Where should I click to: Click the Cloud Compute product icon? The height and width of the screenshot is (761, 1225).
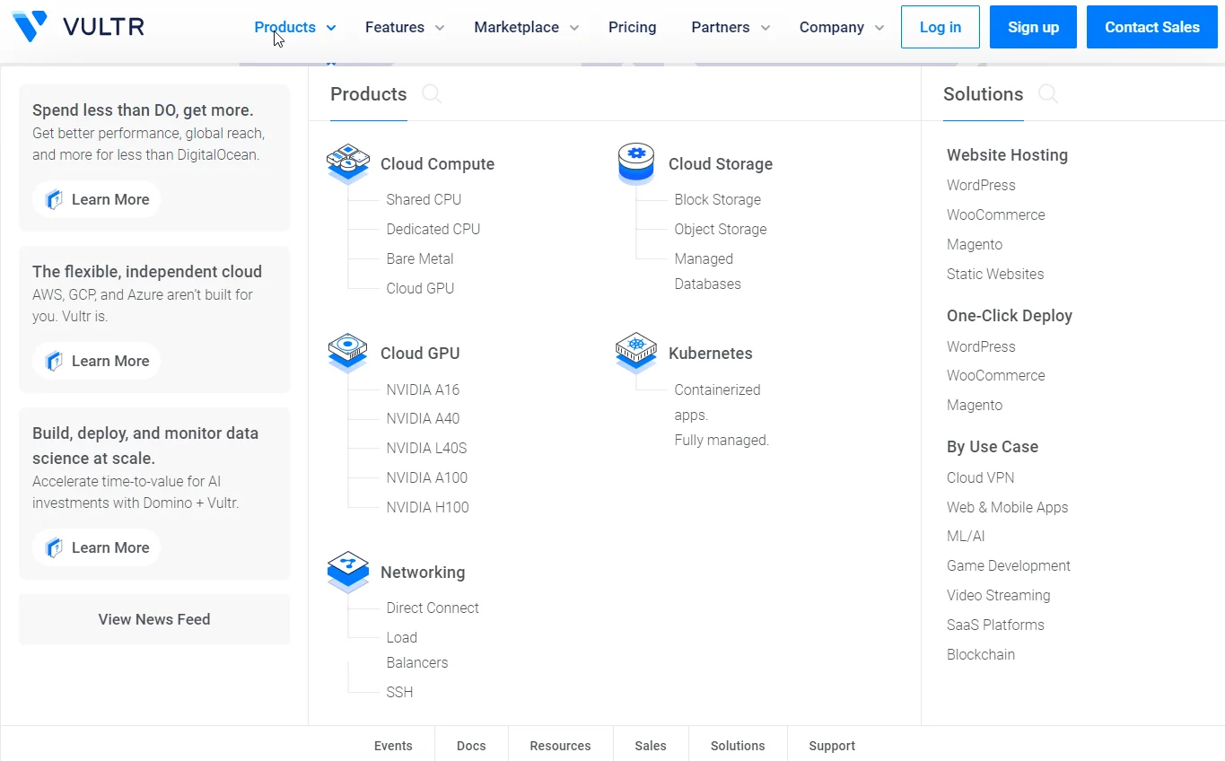pos(348,163)
